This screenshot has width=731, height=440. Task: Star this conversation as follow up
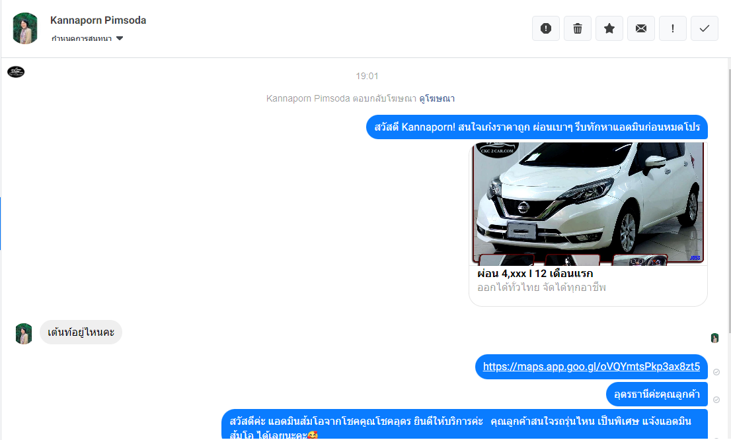609,28
